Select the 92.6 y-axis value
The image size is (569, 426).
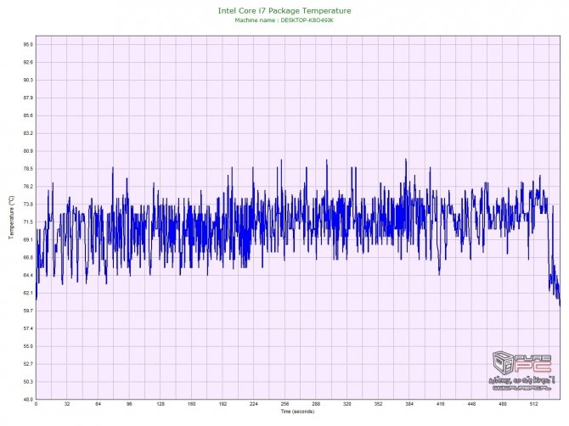[28, 62]
